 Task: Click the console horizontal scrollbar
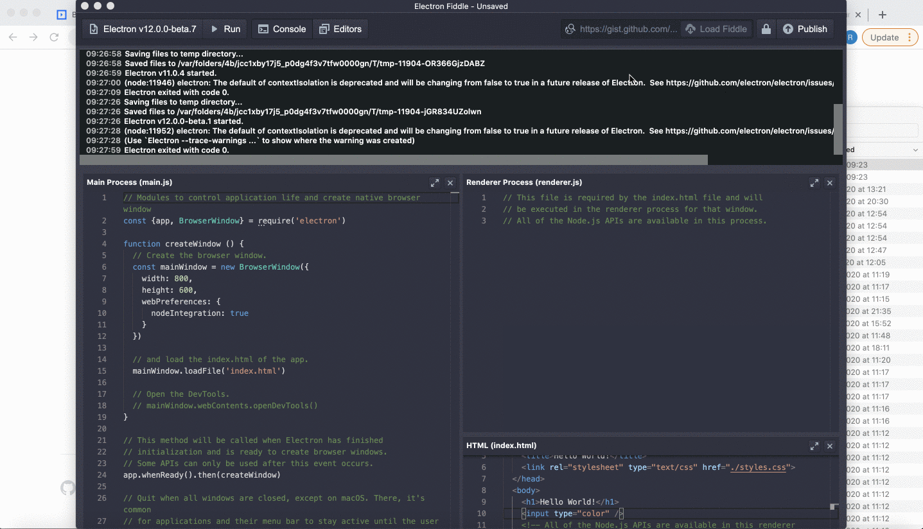[393, 160]
